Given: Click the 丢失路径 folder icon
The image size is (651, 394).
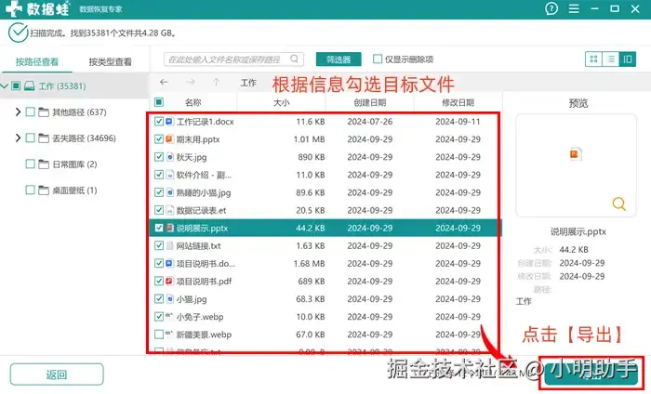Looking at the screenshot, I should coord(44,138).
